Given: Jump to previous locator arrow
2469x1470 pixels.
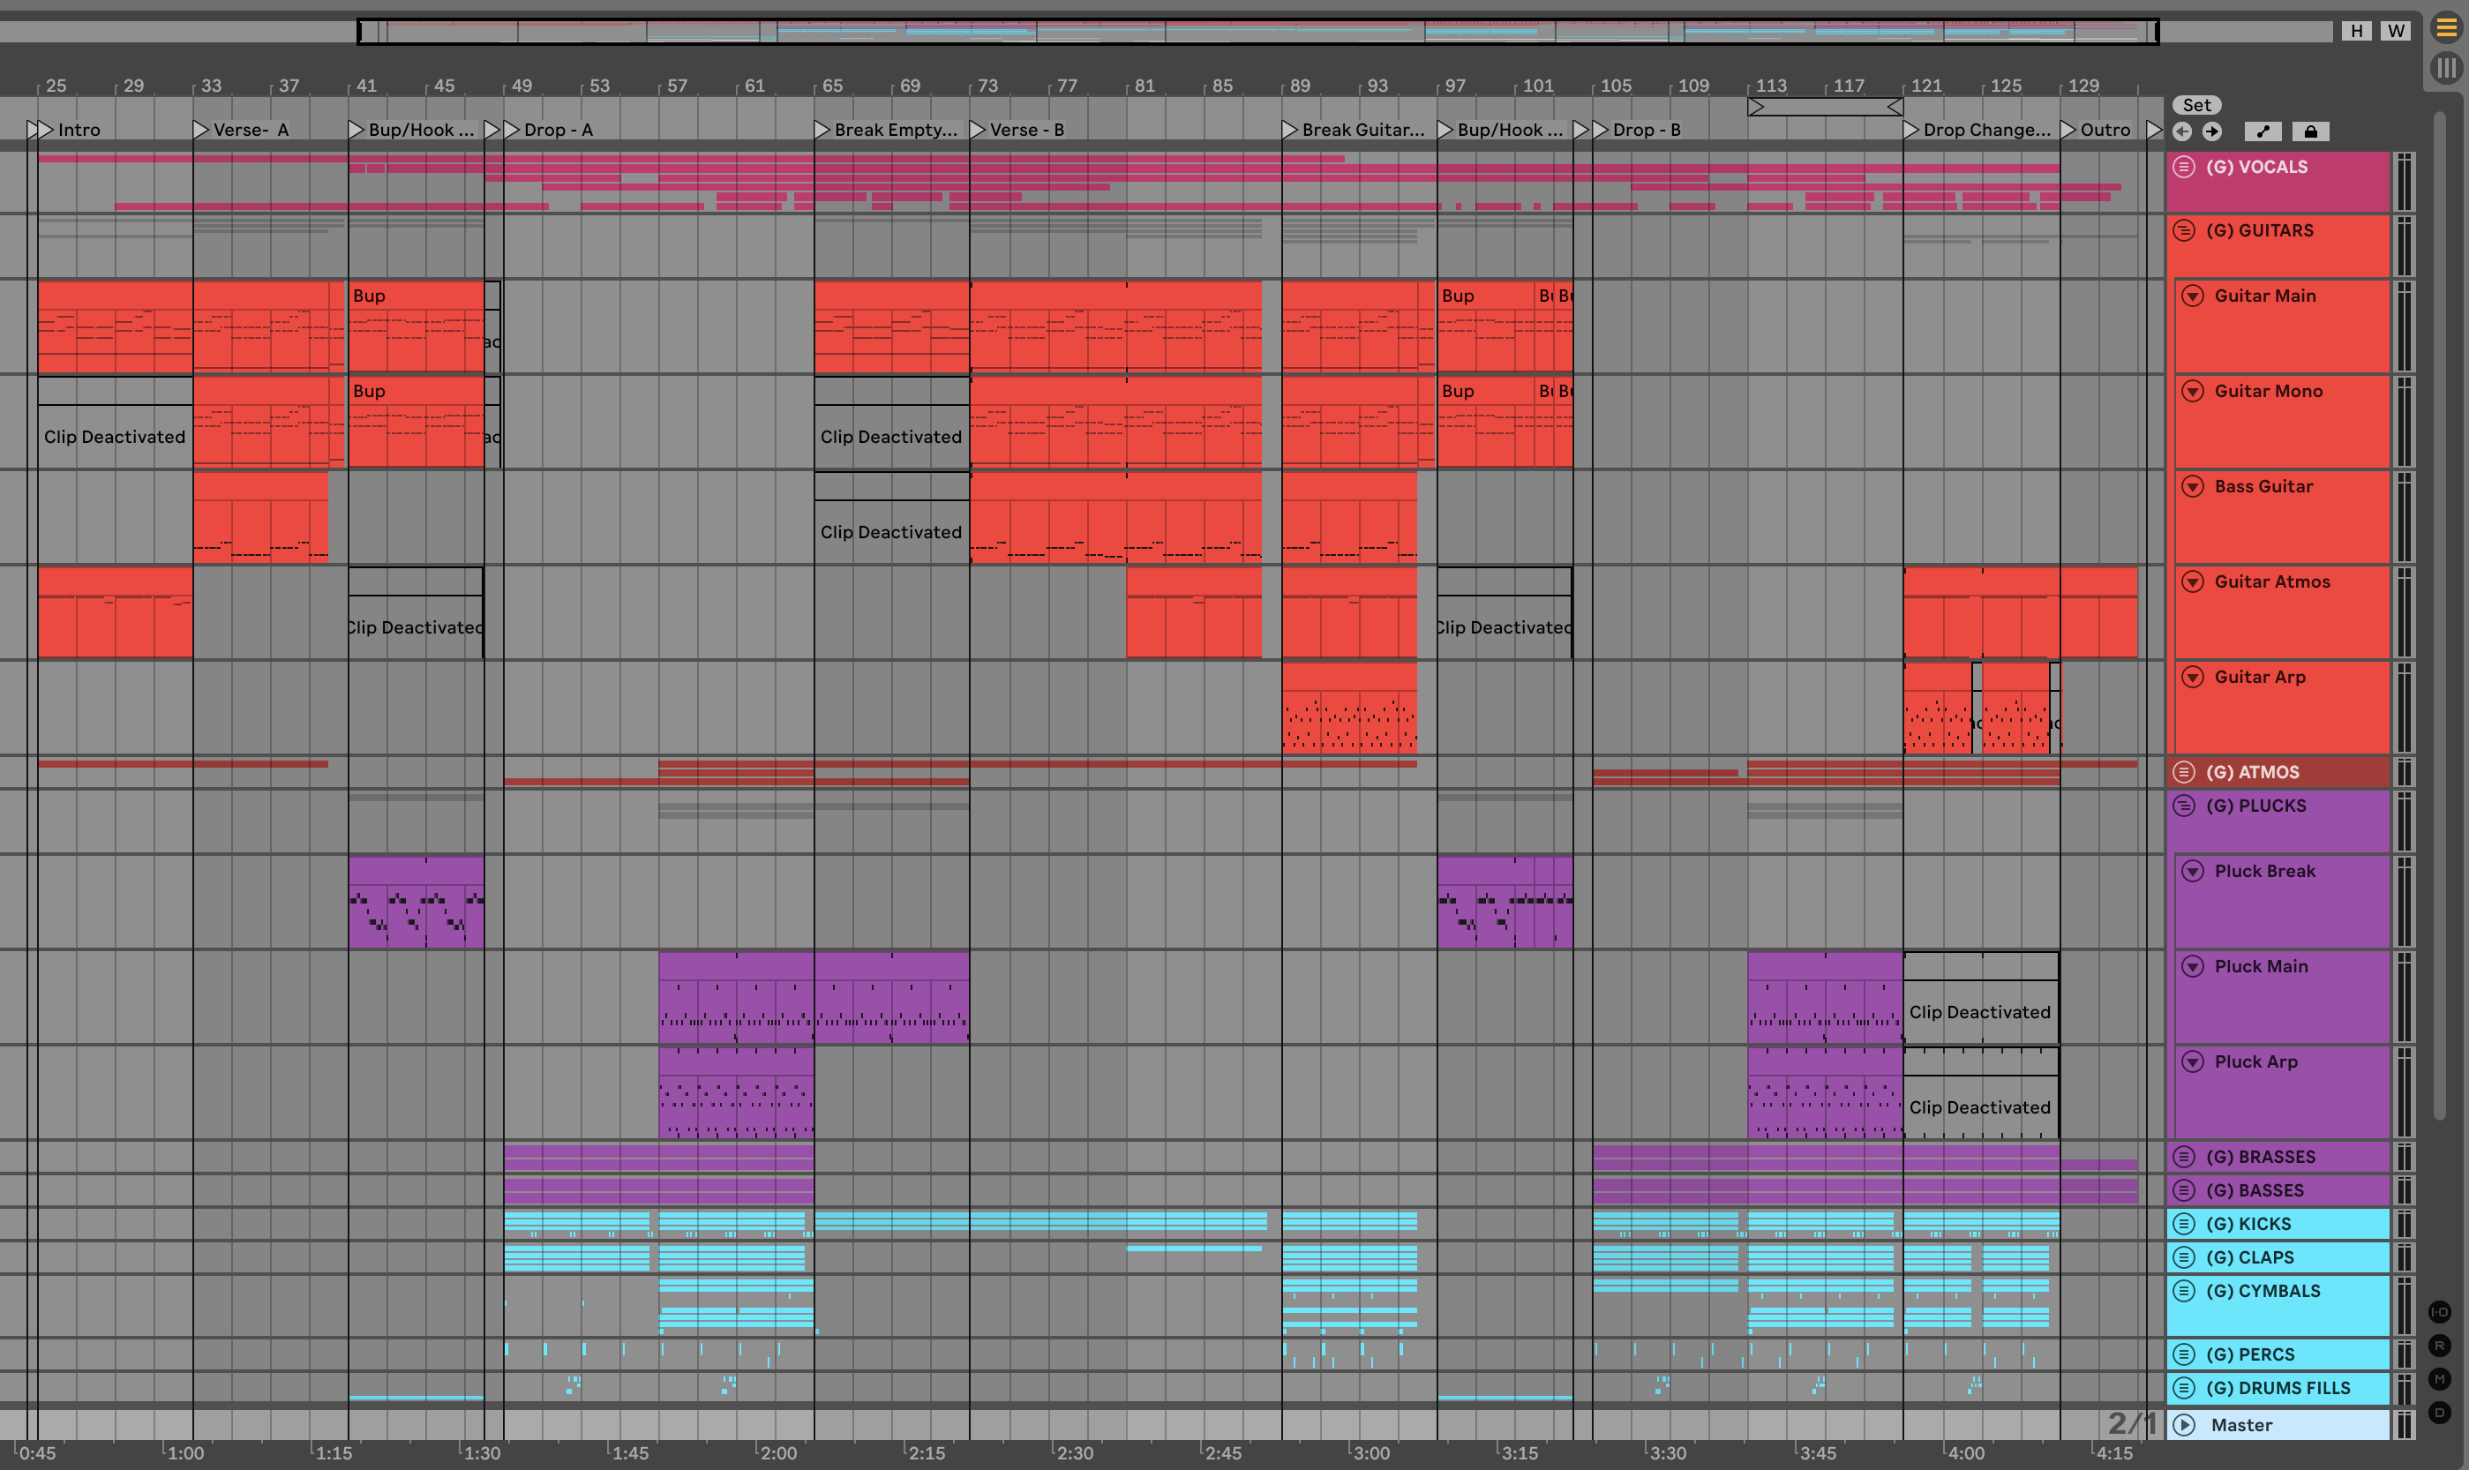Looking at the screenshot, I should pyautogui.click(x=2182, y=131).
